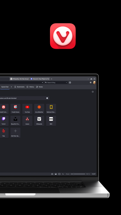
Task: Adjust the page zoom slider
Action: pos(78,174)
